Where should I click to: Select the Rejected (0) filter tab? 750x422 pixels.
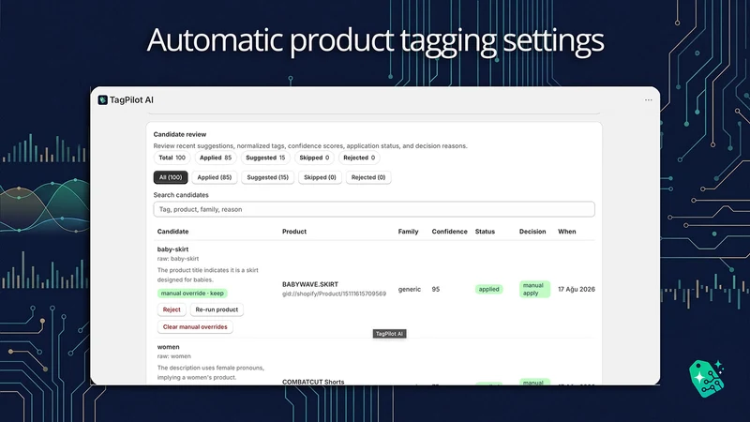(x=368, y=177)
